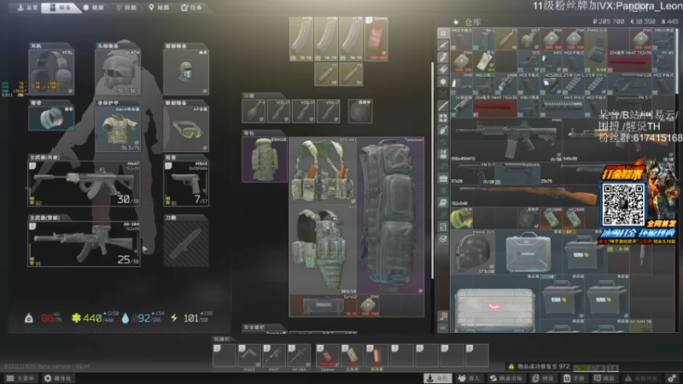Open the 总览 overview tab
The width and height of the screenshot is (683, 384).
pos(27,8)
